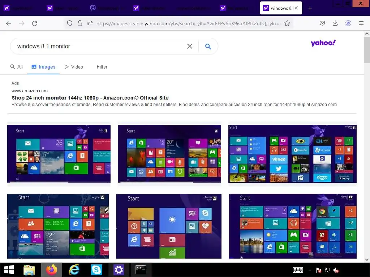Open the network status tray icon
This screenshot has width=370, height=277.
pyautogui.click(x=327, y=270)
